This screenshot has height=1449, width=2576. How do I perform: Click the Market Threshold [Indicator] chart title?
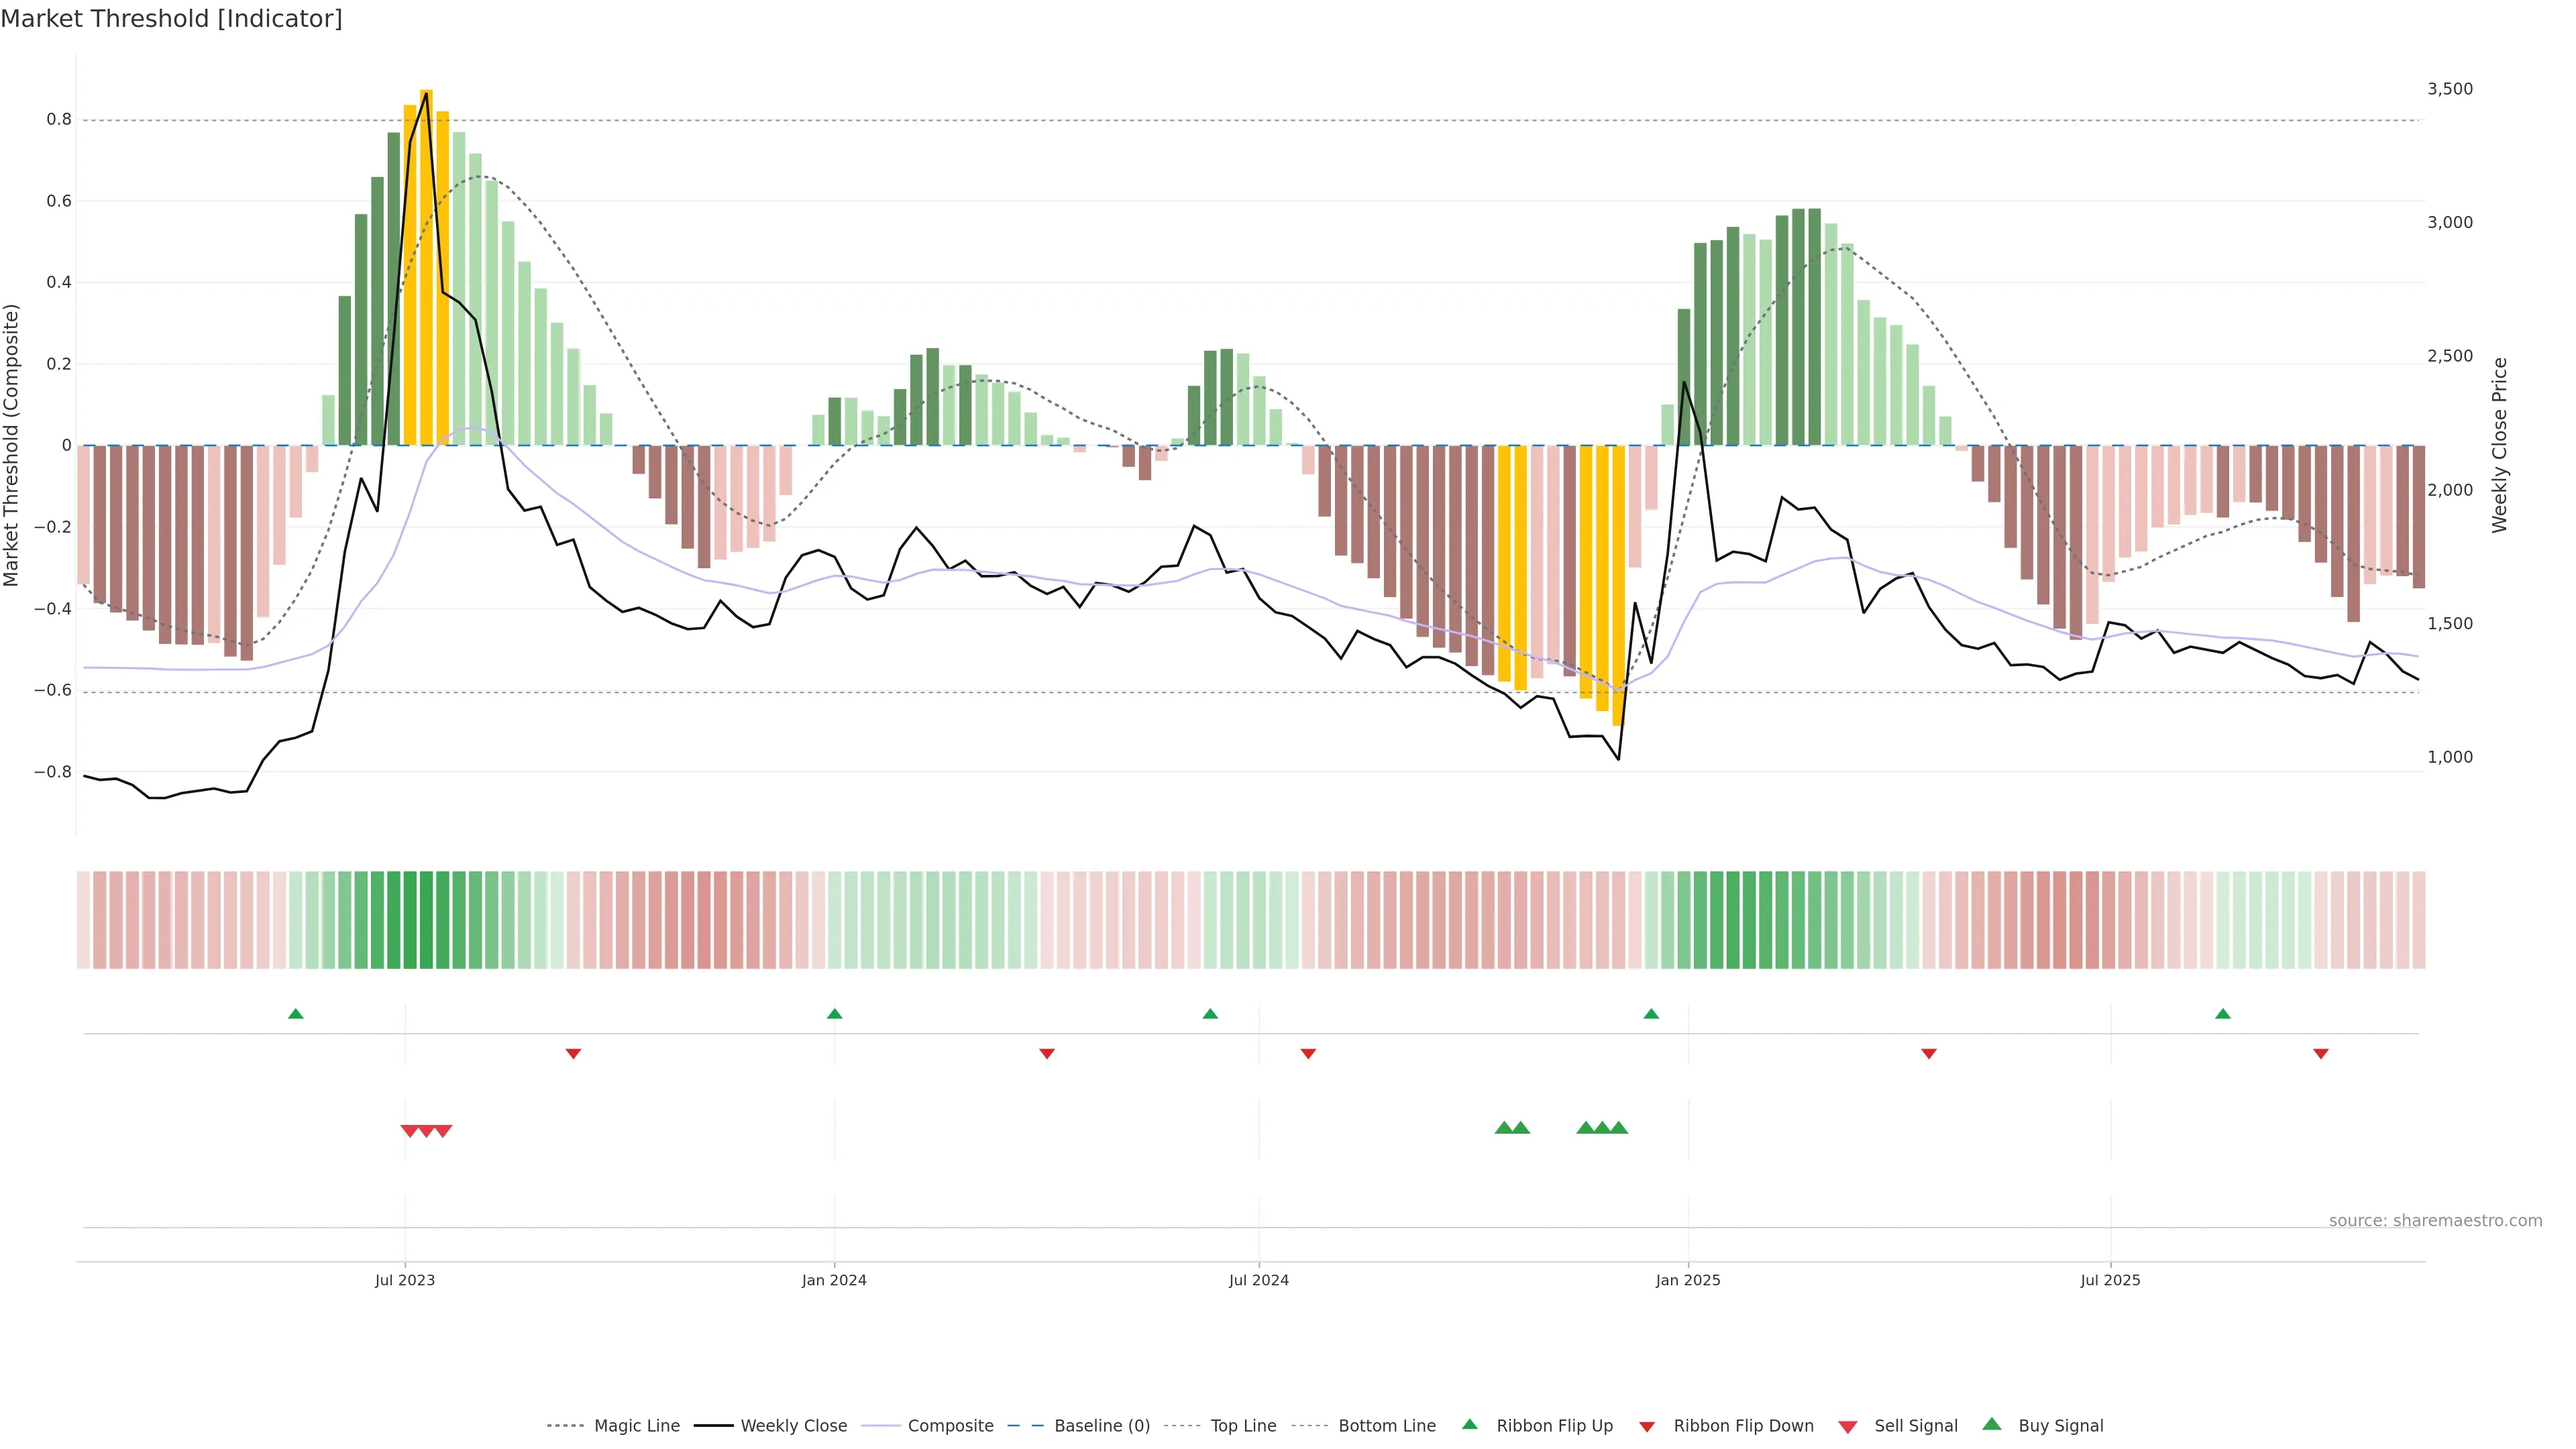click(171, 19)
